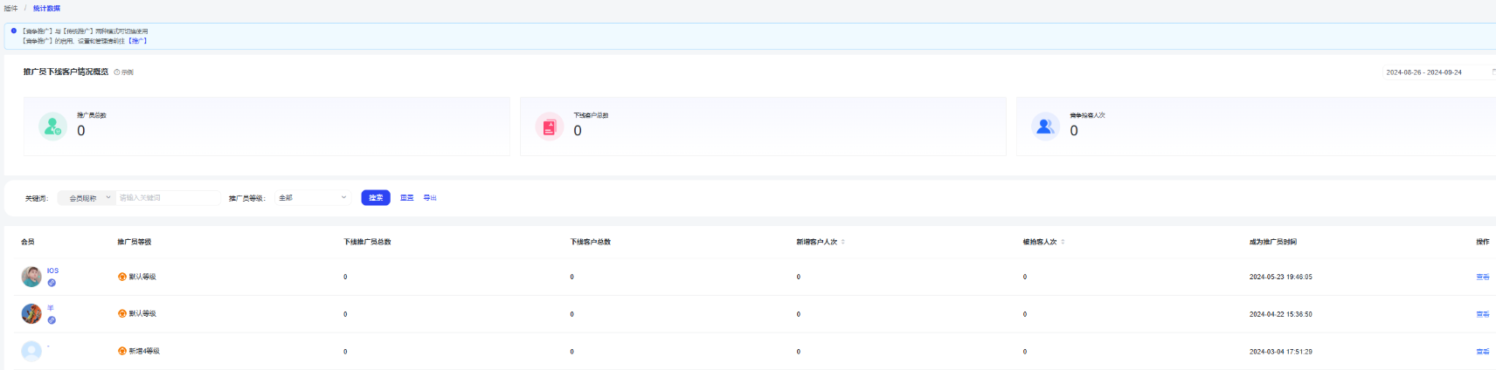Viewport: 1496px width, 370px height.
Task: Click the pink 下线客户总数 document icon
Action: [549, 127]
